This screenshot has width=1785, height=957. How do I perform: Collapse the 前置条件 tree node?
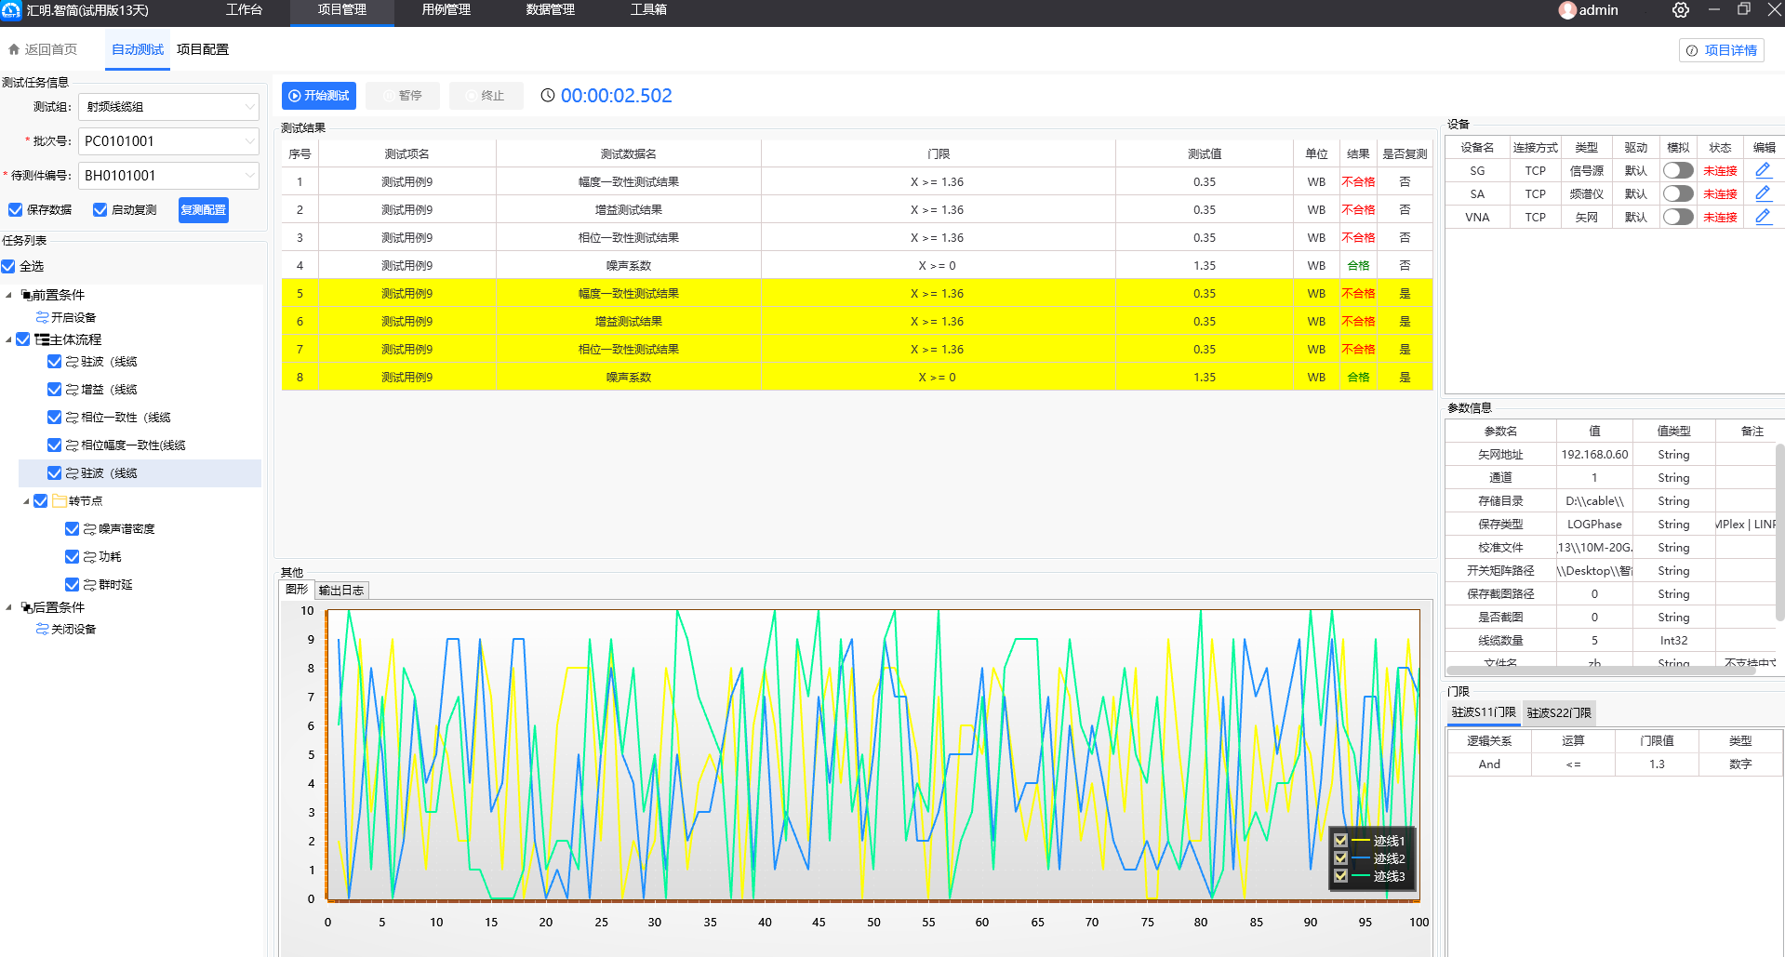point(8,296)
